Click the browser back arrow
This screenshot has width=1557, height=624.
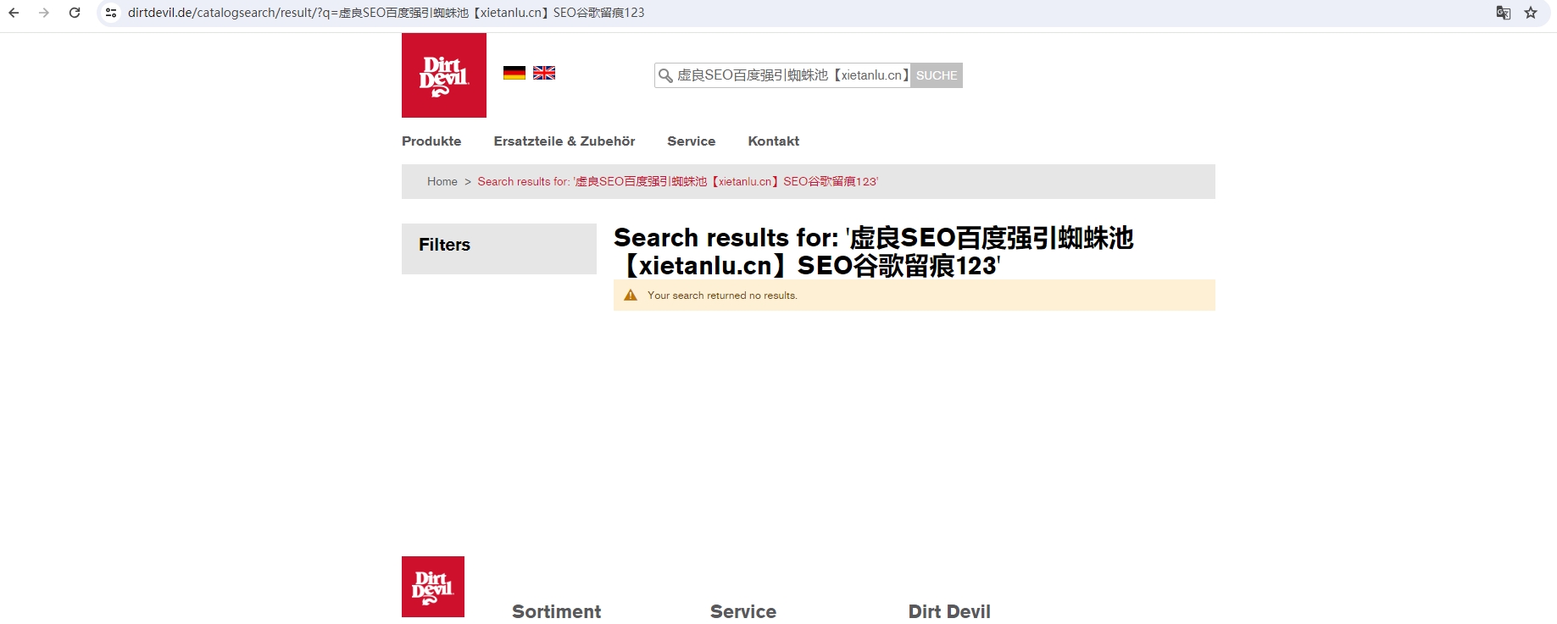14,13
